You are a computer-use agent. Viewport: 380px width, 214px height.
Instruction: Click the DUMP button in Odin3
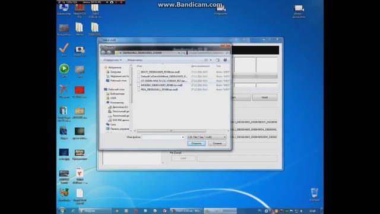183,159
